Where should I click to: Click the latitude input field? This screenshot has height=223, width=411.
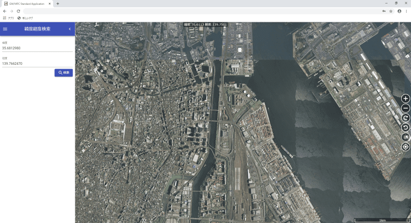pos(37,48)
